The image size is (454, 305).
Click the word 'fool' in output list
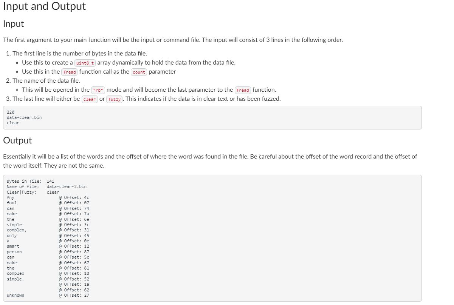pyautogui.click(x=12, y=203)
